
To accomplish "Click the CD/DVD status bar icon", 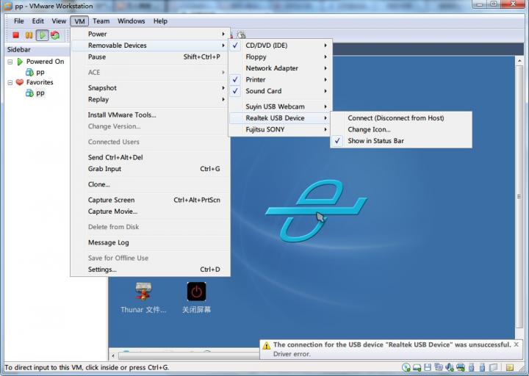I will tap(406, 367).
